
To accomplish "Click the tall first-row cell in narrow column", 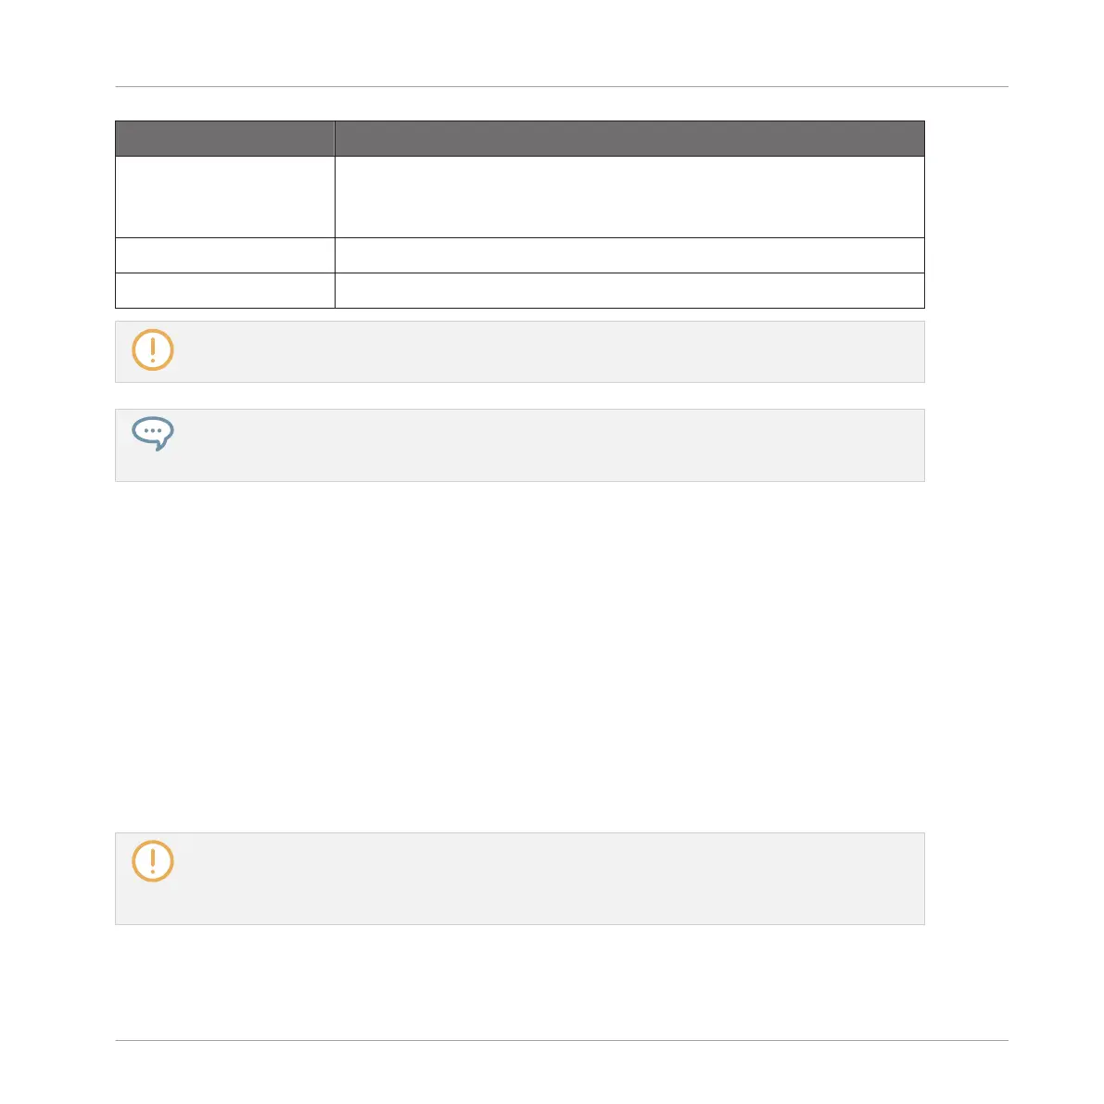I will [224, 197].
